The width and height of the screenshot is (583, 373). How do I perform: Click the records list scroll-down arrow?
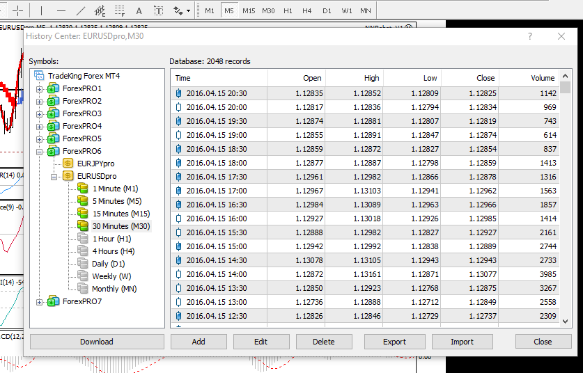pyautogui.click(x=566, y=322)
